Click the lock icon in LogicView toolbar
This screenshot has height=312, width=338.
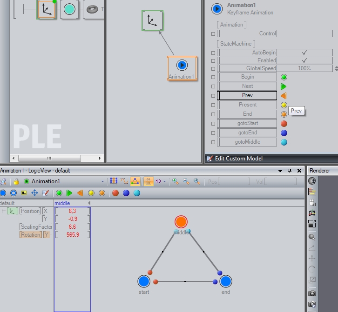click(x=16, y=181)
